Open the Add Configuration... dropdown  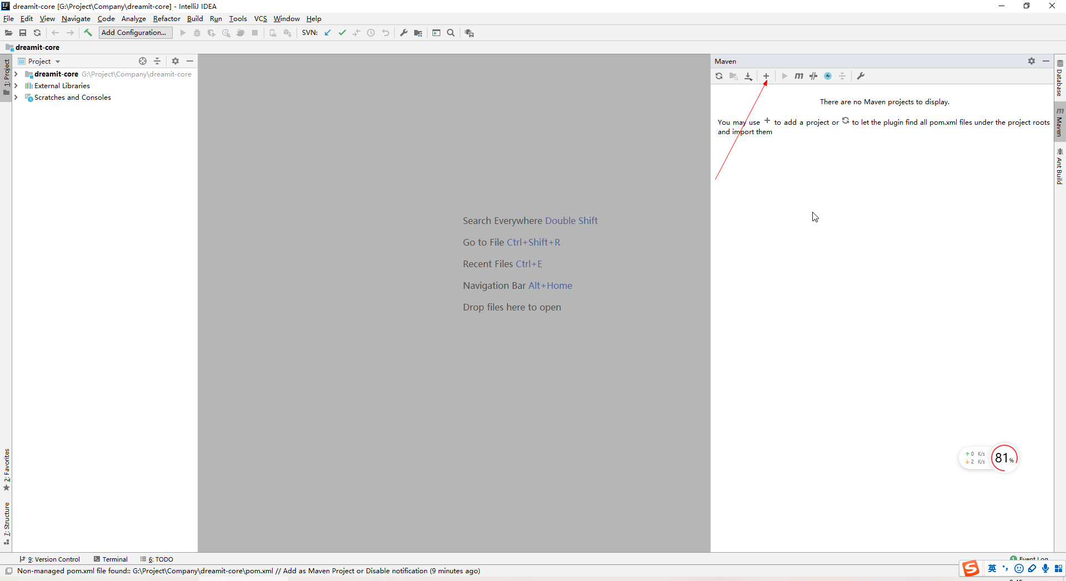tap(135, 33)
